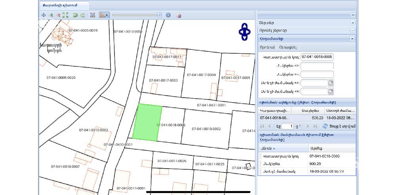Viewport: 396px width, 195px height.
Task: Click the Մակերես <= maximum area field
Action: [x=317, y=74]
